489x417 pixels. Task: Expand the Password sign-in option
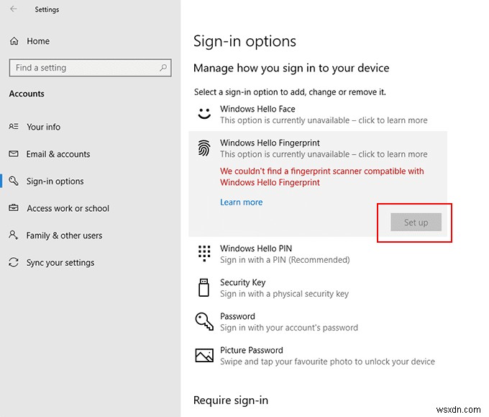(x=317, y=322)
